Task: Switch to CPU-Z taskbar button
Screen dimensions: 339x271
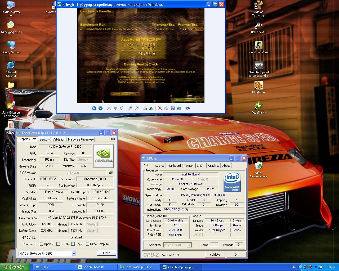Action: (x=54, y=267)
